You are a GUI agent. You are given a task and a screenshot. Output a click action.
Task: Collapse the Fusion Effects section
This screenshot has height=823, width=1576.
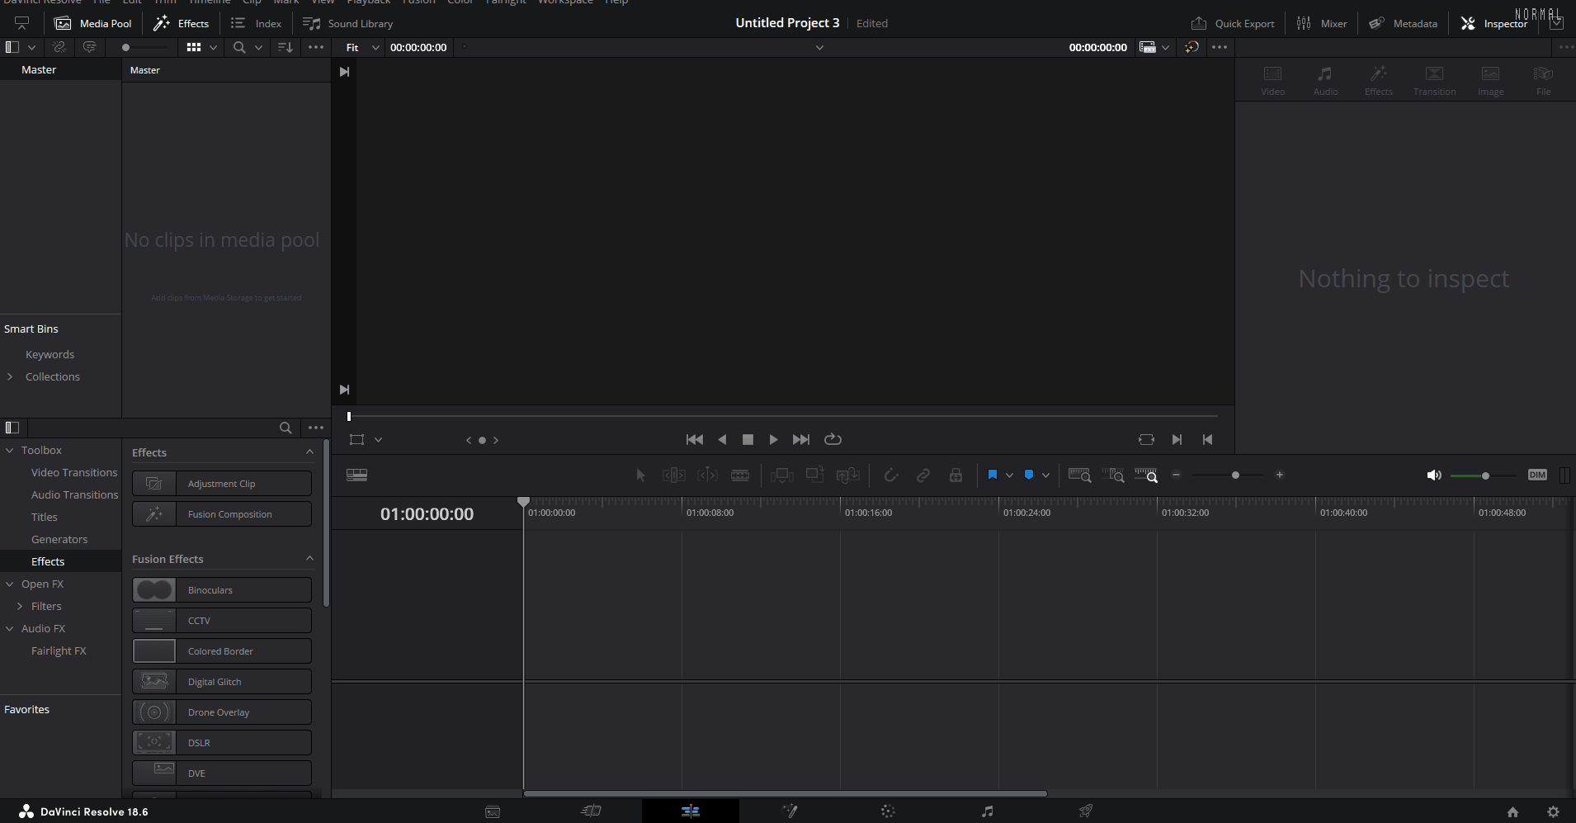pos(309,558)
